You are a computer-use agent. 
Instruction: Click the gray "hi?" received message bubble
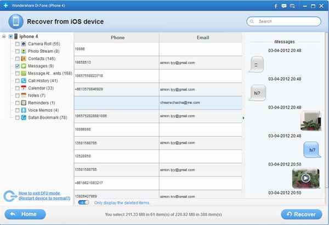click(257, 93)
